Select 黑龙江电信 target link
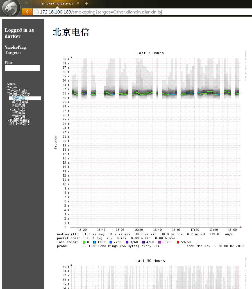This screenshot has width=252, height=289. point(20,102)
